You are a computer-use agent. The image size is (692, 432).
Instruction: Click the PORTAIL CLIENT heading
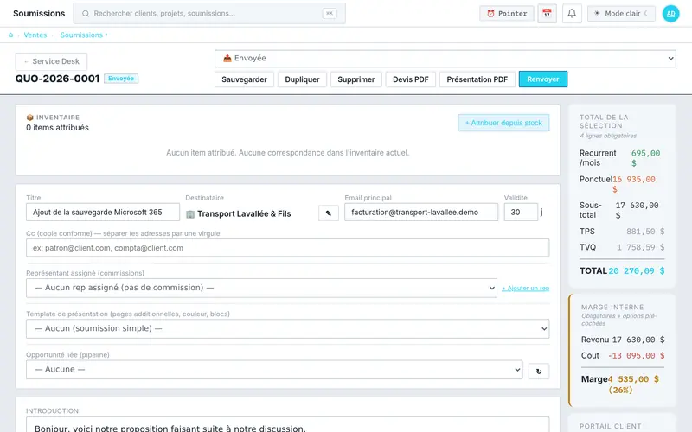[x=611, y=426]
